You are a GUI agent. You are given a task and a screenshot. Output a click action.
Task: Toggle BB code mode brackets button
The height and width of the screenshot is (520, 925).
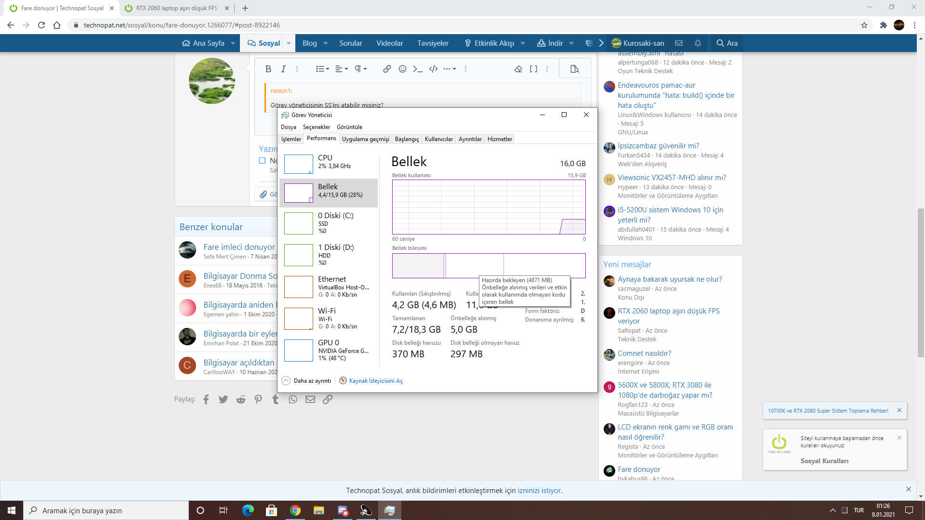coord(533,69)
